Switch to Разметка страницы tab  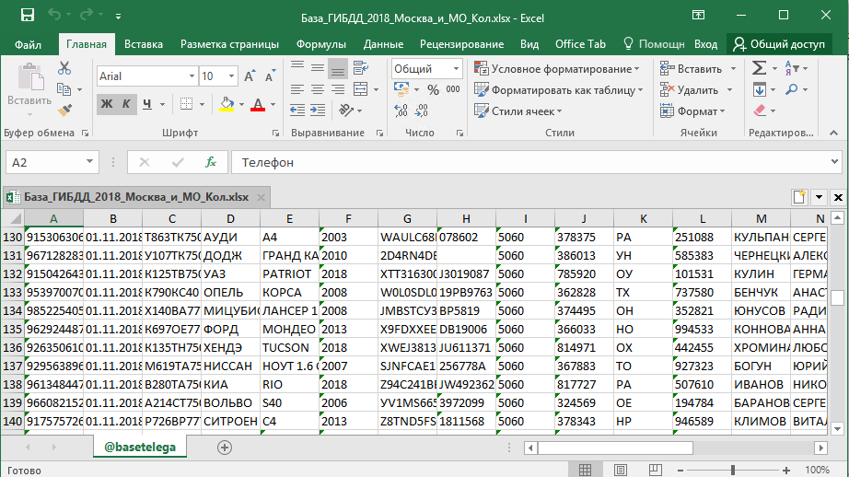tap(229, 44)
